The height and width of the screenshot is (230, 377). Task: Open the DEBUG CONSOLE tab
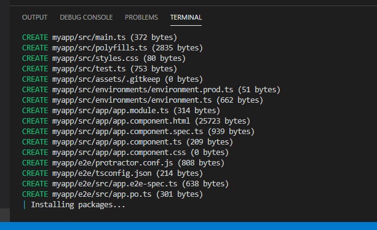tap(86, 17)
